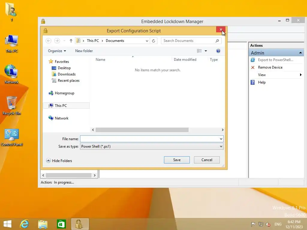The width and height of the screenshot is (307, 230).
Task: Click the File name text field
Action: [150, 139]
